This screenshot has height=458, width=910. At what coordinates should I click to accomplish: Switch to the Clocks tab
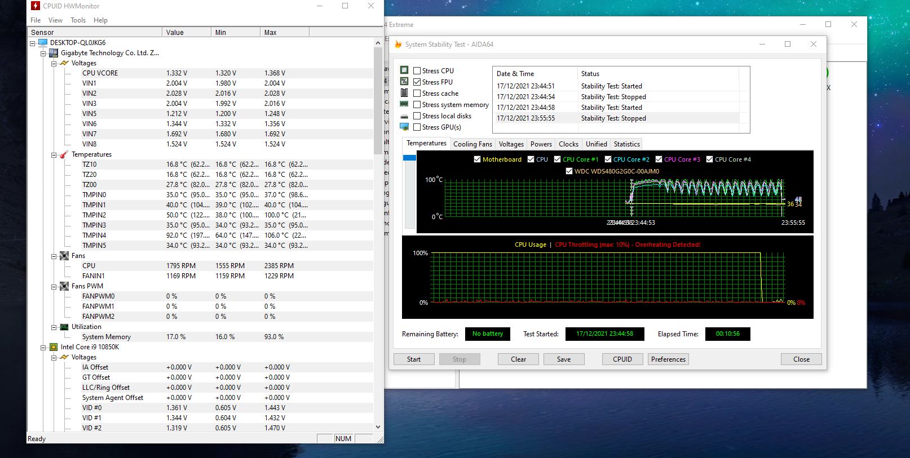pyautogui.click(x=568, y=144)
